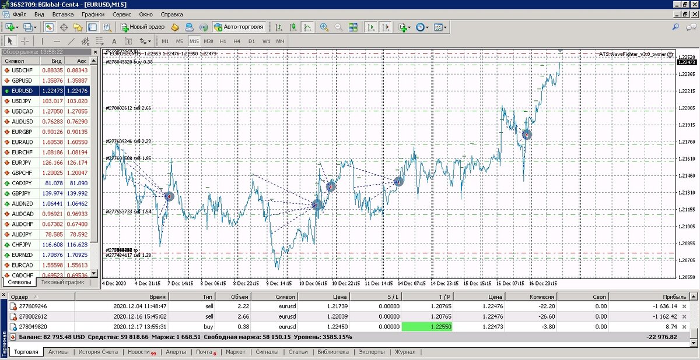700x360 pixels.
Task: Click the Новый ордер button
Action: 143,27
